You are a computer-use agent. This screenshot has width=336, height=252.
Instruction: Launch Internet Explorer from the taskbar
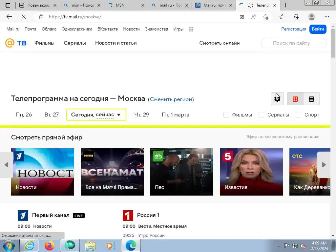pyautogui.click(x=29, y=245)
